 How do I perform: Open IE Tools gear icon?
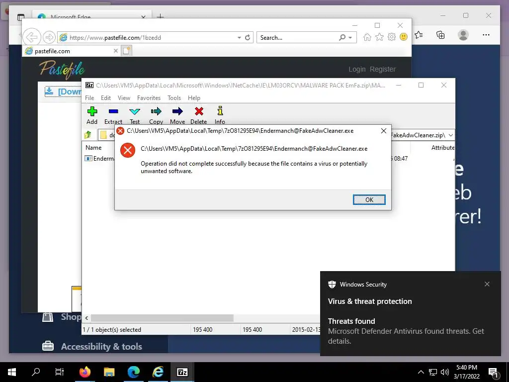click(392, 37)
